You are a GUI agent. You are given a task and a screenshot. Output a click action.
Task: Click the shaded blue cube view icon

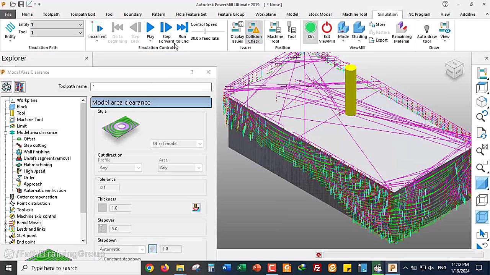point(482,183)
